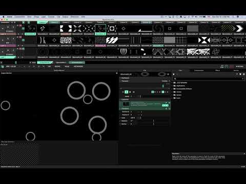Close the help panel at bottom right
Viewport: 246px width, 184px height.
pyautogui.click(x=244, y=154)
